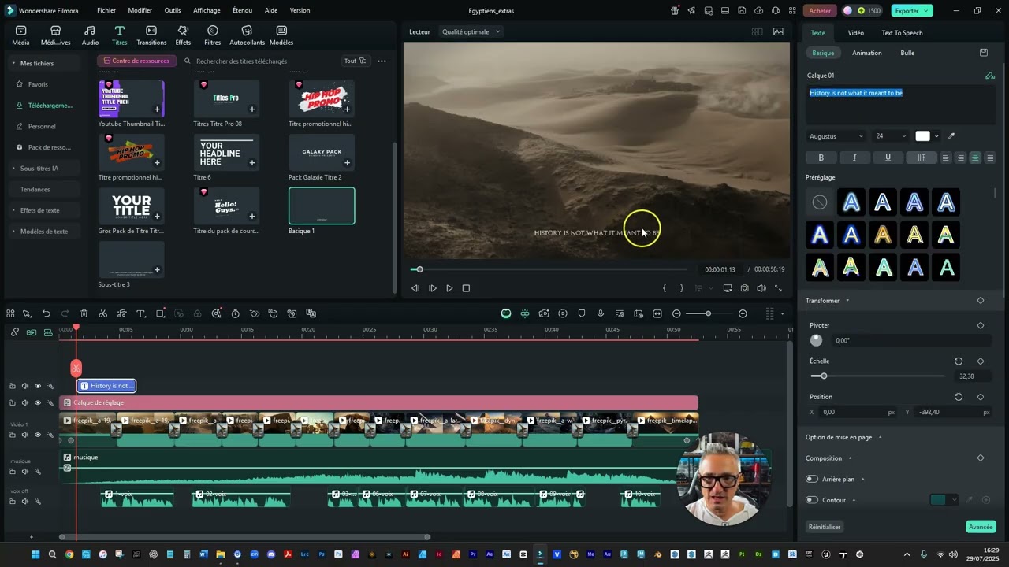
Task: Click the play button in the player
Action: coord(449,288)
